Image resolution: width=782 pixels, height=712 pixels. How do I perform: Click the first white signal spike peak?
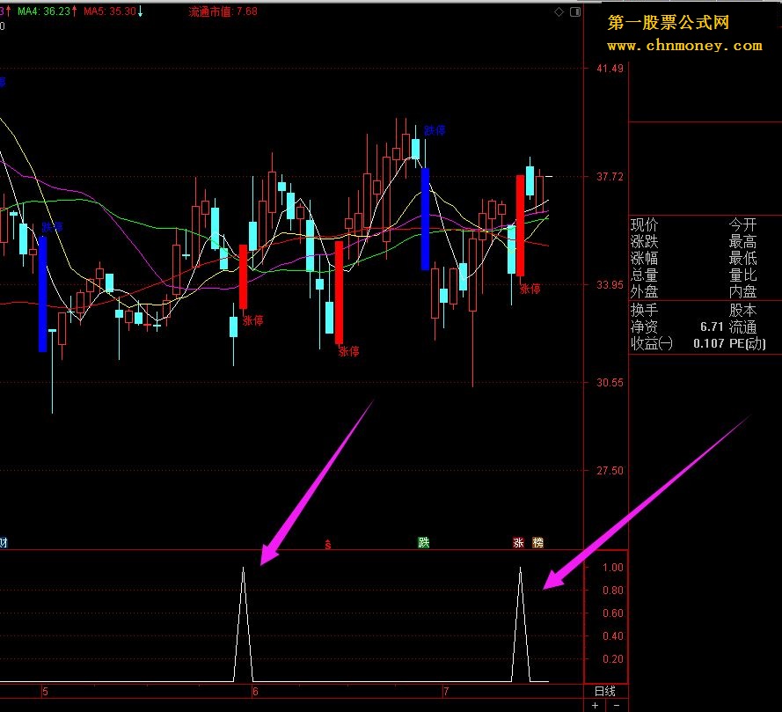click(244, 568)
